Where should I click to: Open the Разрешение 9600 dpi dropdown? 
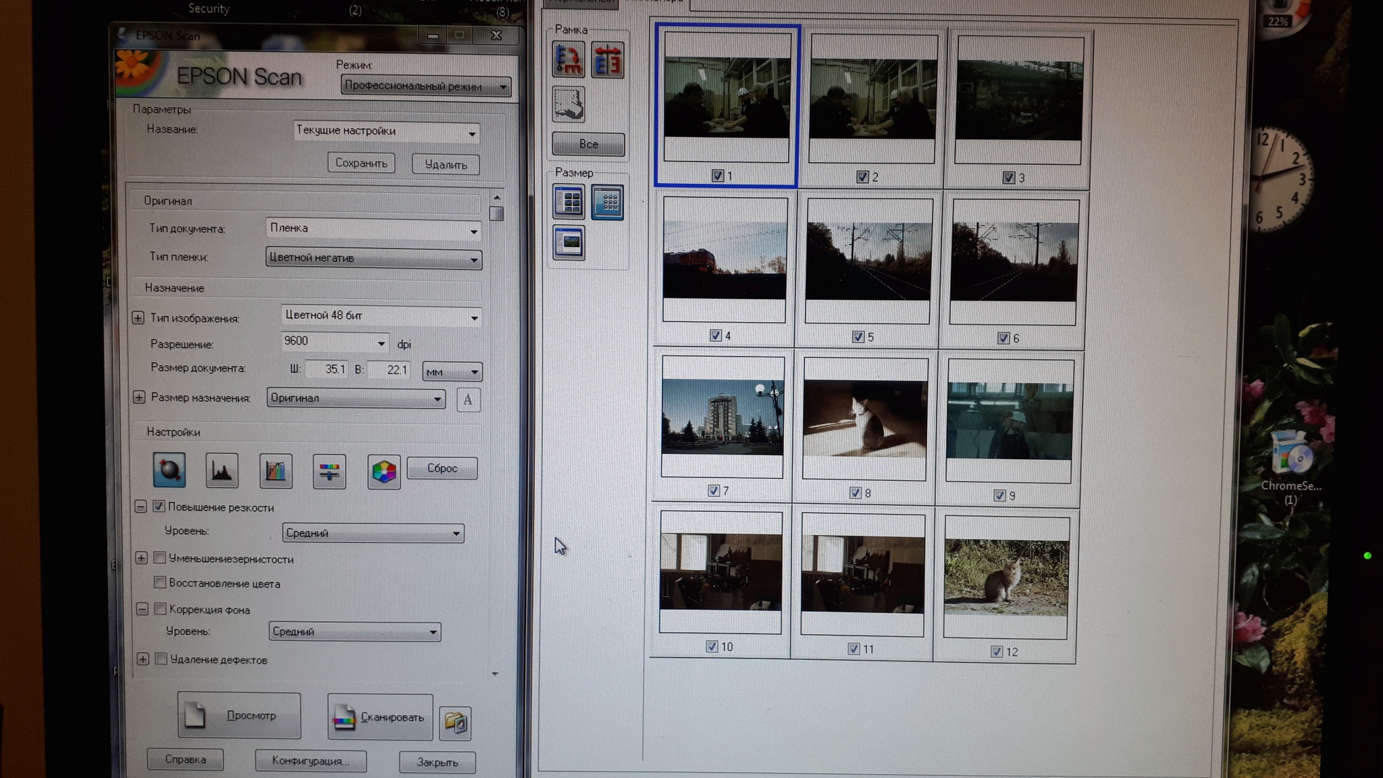click(x=334, y=342)
